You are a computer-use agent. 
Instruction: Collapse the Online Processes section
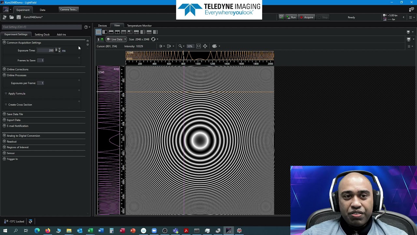click(x=4, y=75)
